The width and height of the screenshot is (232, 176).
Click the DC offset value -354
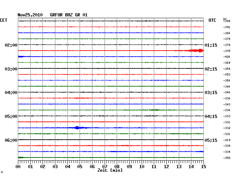(227, 69)
